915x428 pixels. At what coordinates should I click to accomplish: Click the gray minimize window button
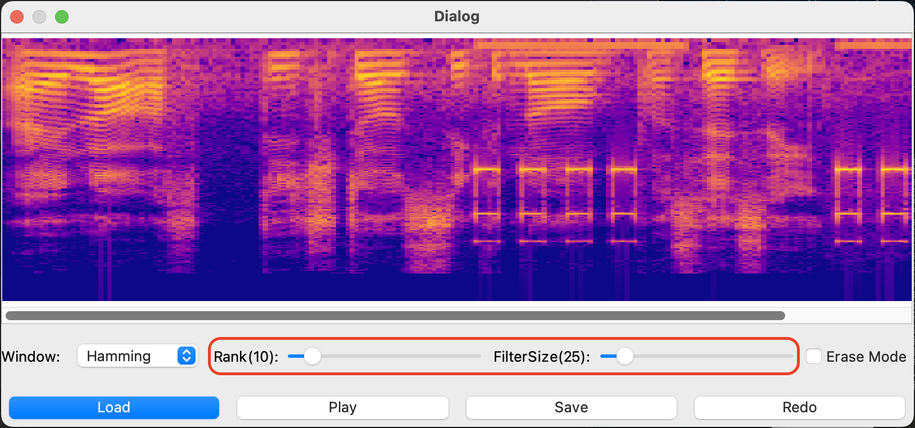point(39,17)
